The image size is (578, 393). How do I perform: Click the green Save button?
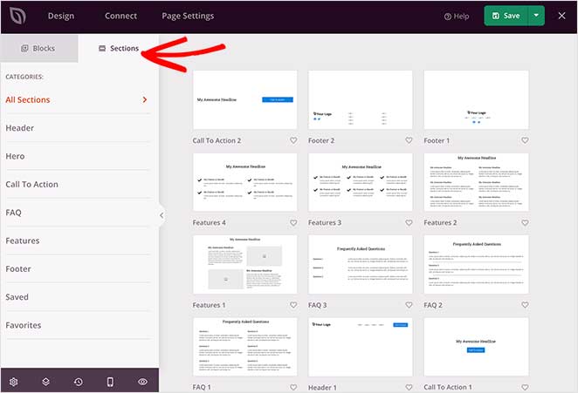pos(506,16)
